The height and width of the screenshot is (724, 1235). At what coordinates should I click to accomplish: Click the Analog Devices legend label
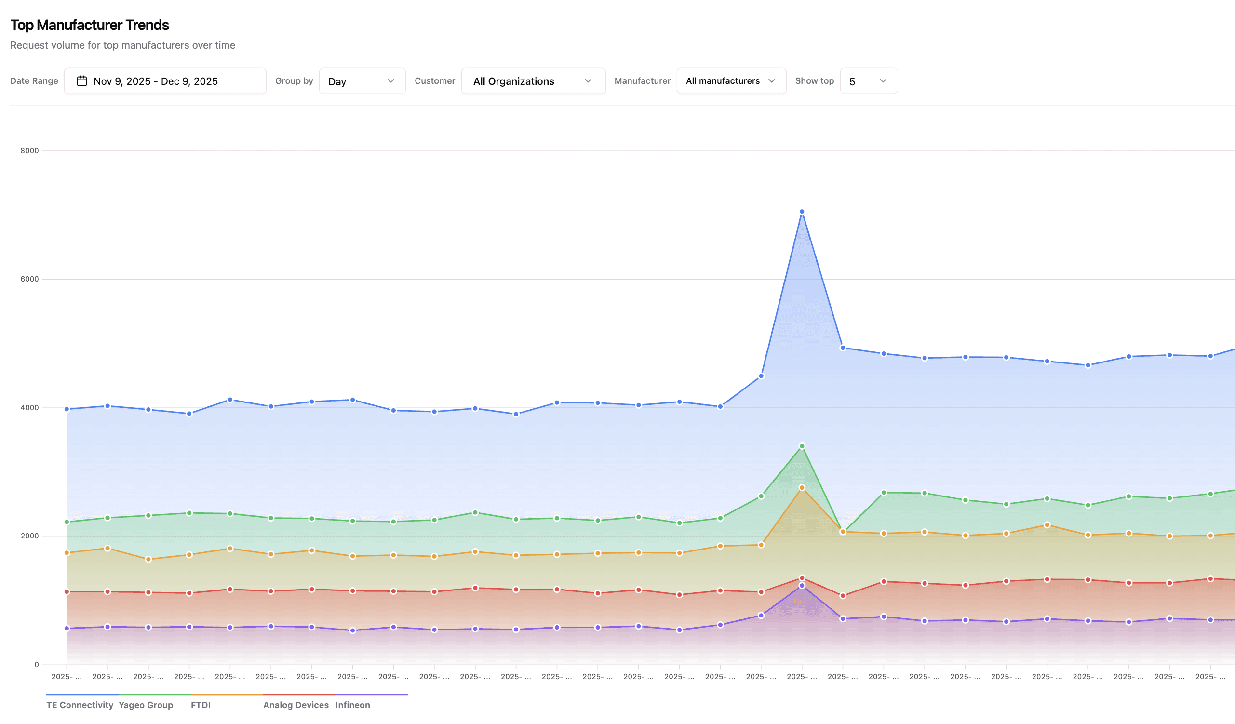coord(296,705)
